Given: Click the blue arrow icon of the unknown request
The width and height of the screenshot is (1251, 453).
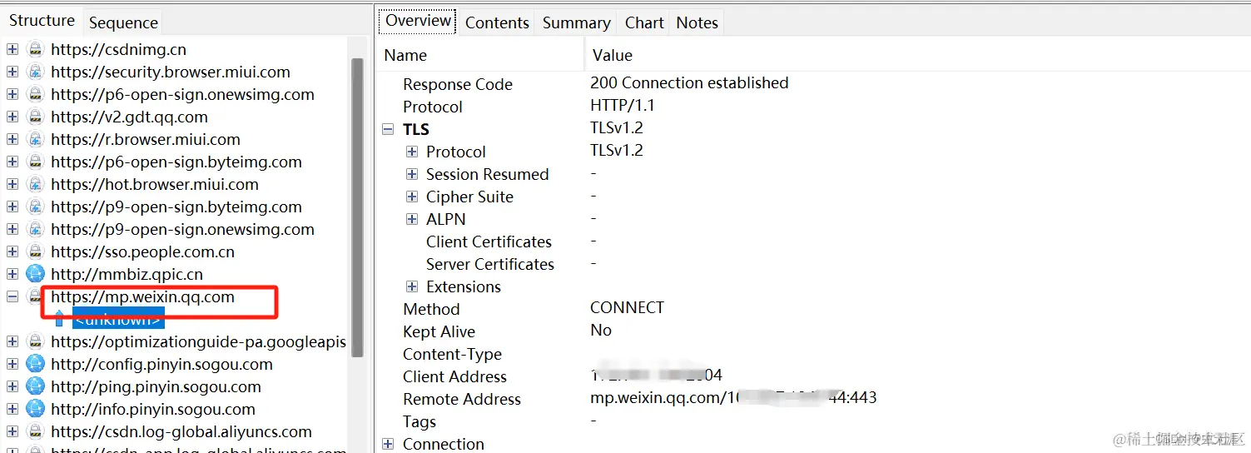Looking at the screenshot, I should (59, 318).
